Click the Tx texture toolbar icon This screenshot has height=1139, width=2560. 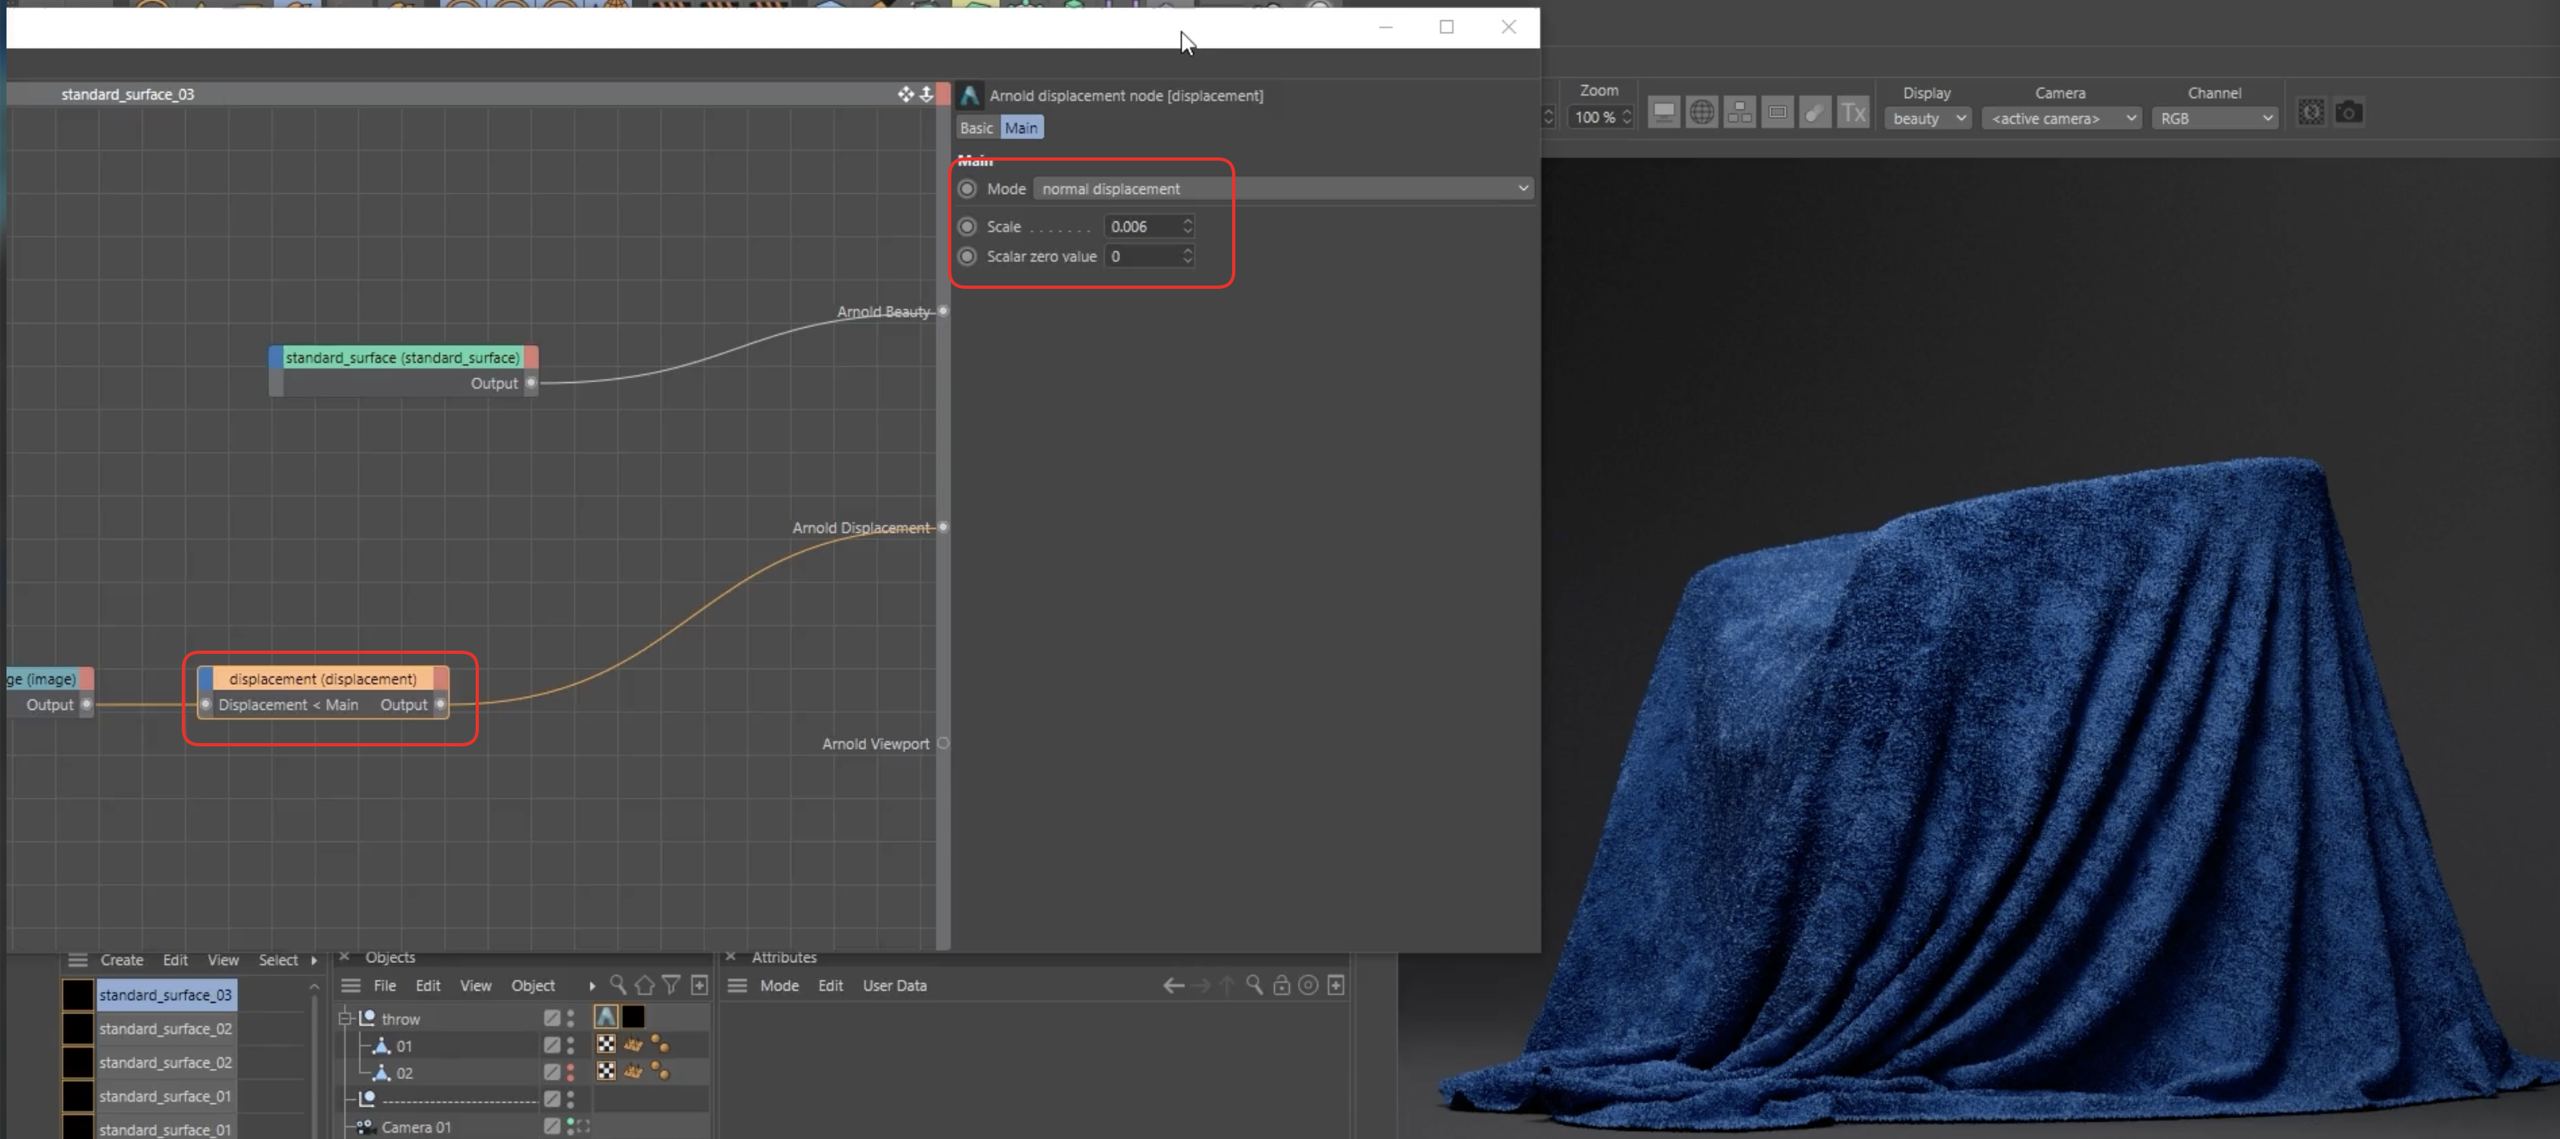1852,114
